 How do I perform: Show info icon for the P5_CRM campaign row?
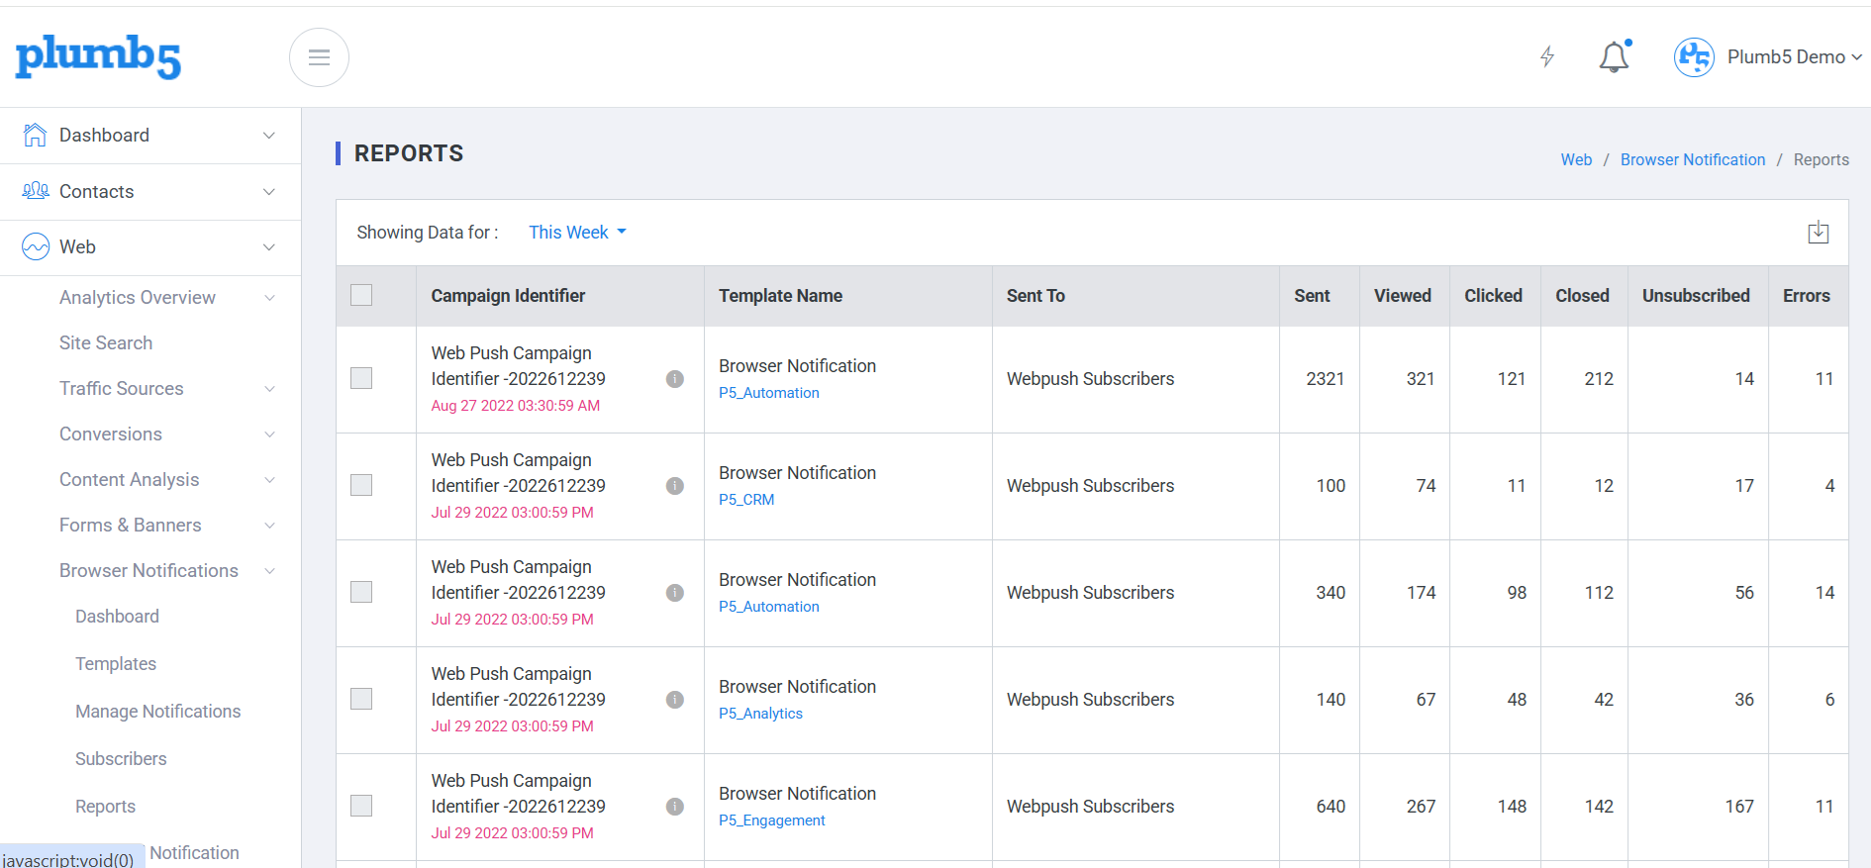click(x=675, y=486)
